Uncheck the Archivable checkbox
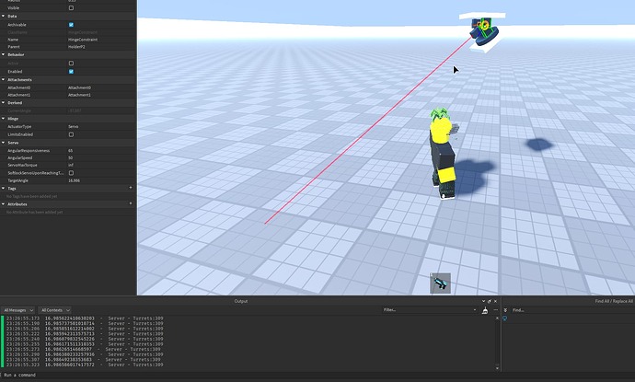The width and height of the screenshot is (635, 382). tap(71, 25)
